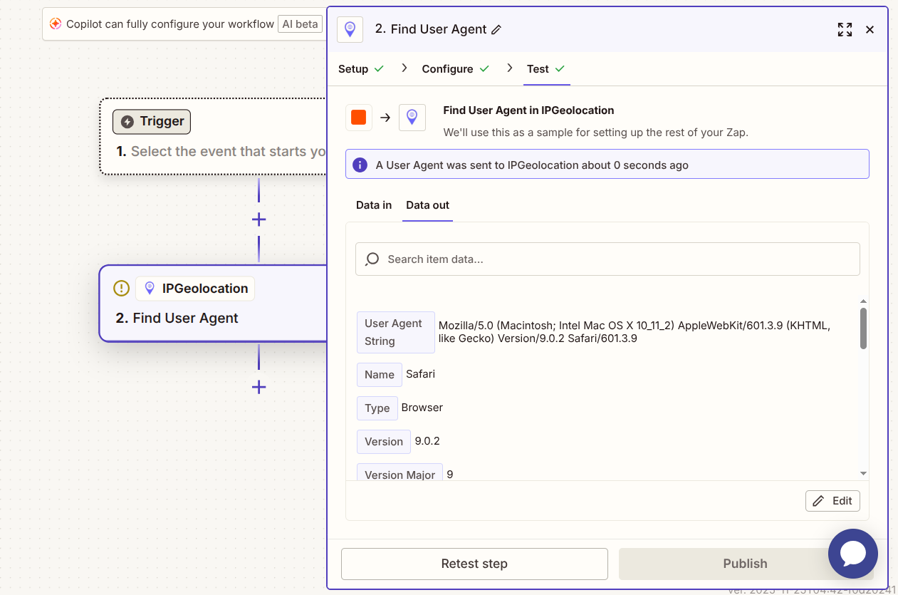Viewport: 898px width, 595px height.
Task: Click the Retest step button
Action: pyautogui.click(x=474, y=564)
